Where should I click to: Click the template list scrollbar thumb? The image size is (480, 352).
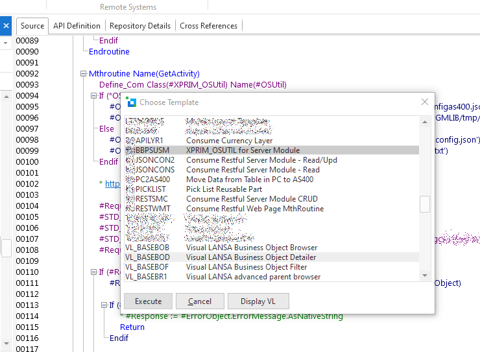[x=425, y=204]
